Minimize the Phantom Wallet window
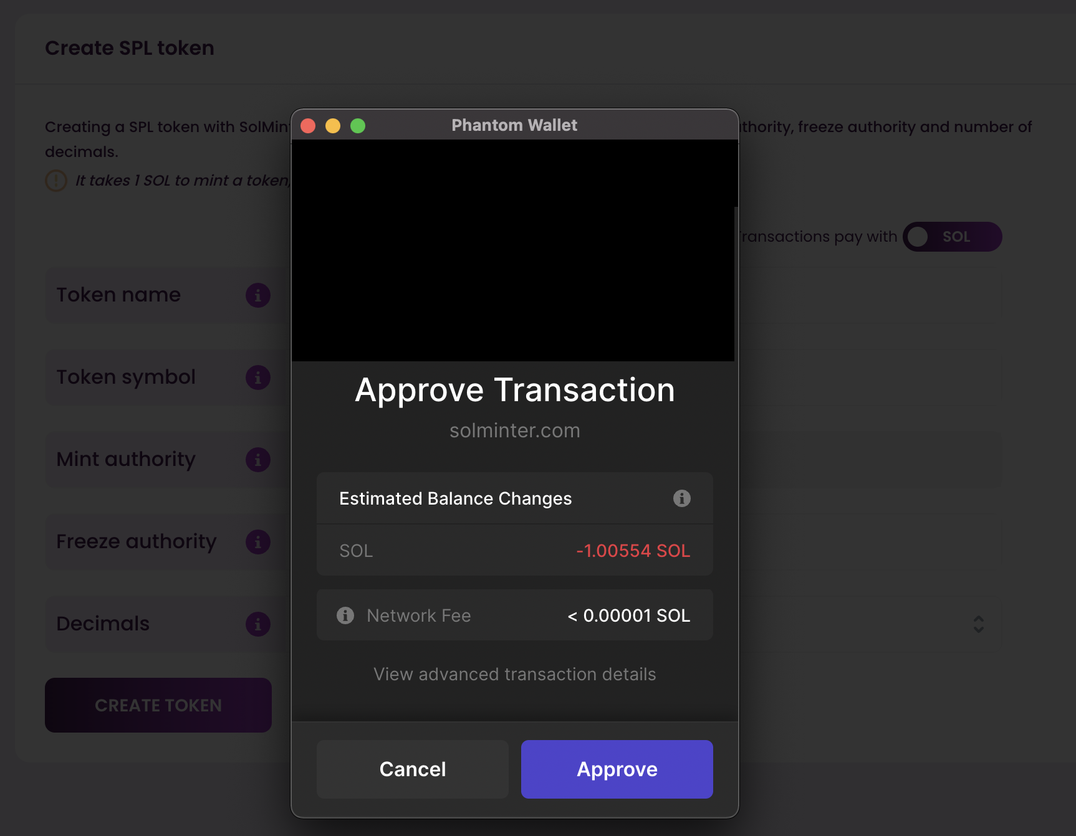Screen dimensions: 1076x836 [333, 126]
